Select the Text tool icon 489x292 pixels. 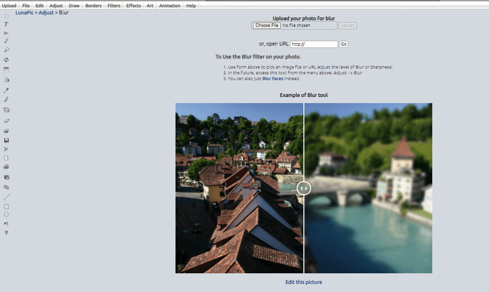tap(6, 24)
